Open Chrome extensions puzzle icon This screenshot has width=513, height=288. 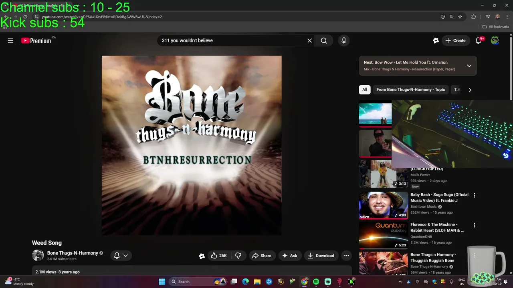(x=474, y=17)
